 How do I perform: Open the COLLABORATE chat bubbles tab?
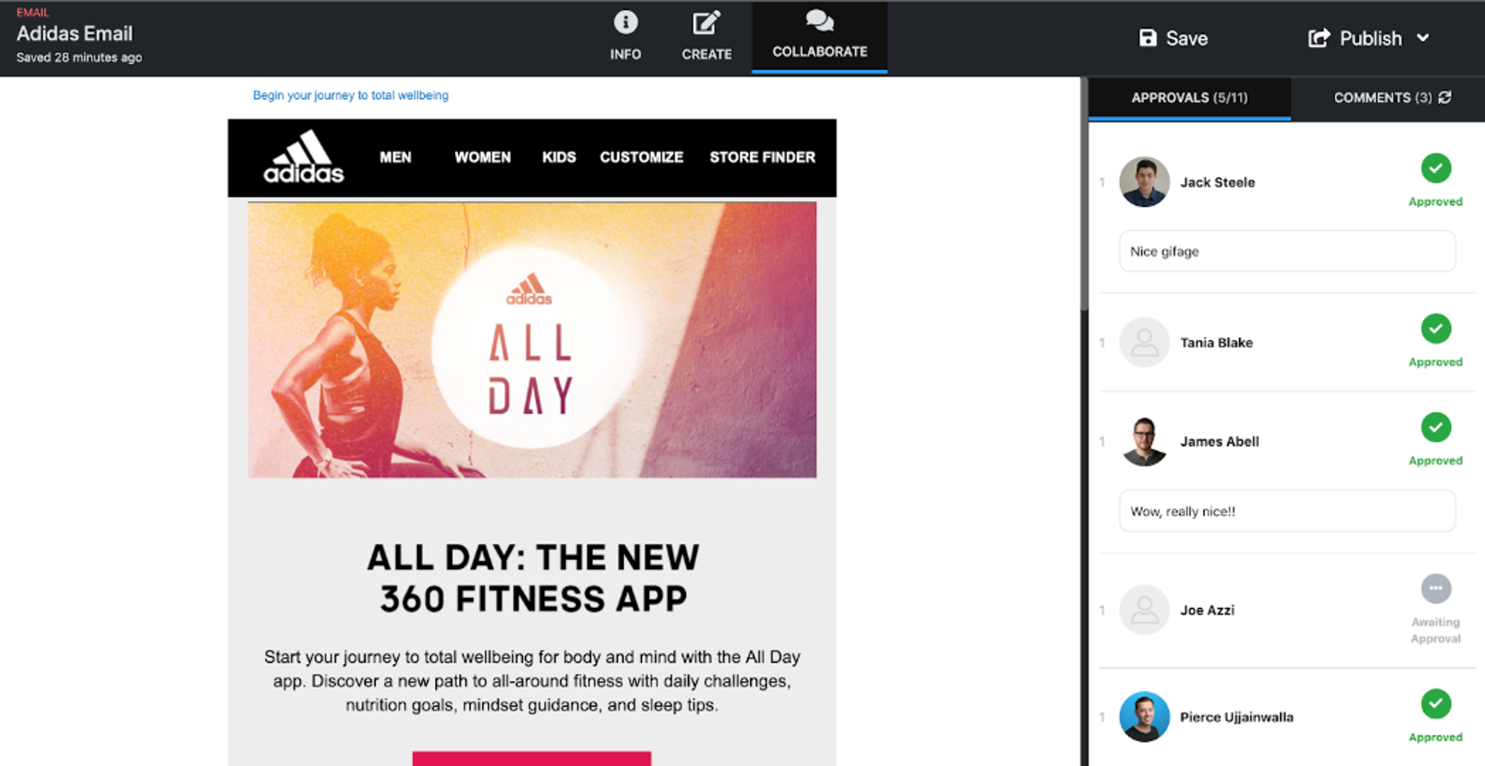(x=819, y=21)
